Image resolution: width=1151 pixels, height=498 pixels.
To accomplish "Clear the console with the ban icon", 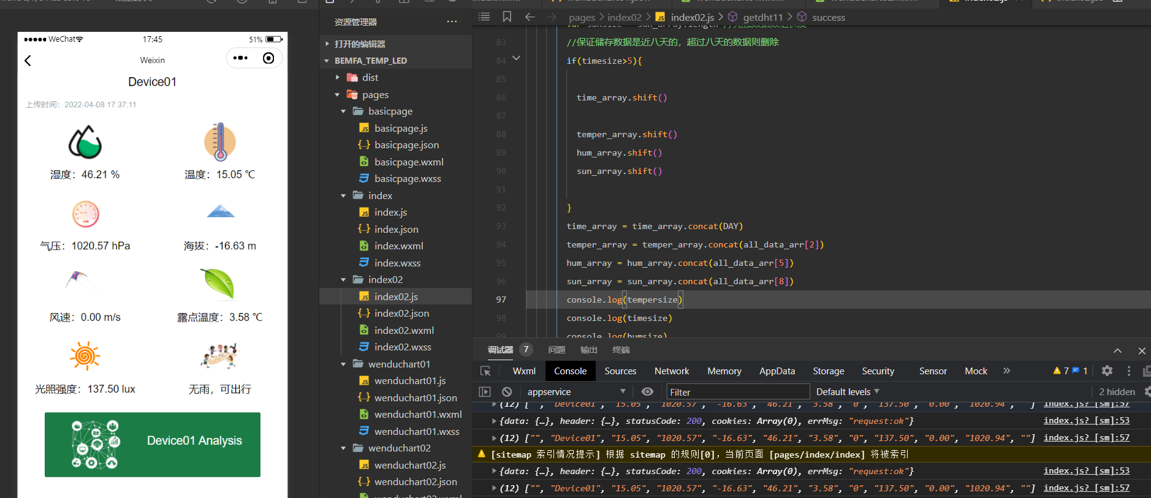I will [507, 392].
